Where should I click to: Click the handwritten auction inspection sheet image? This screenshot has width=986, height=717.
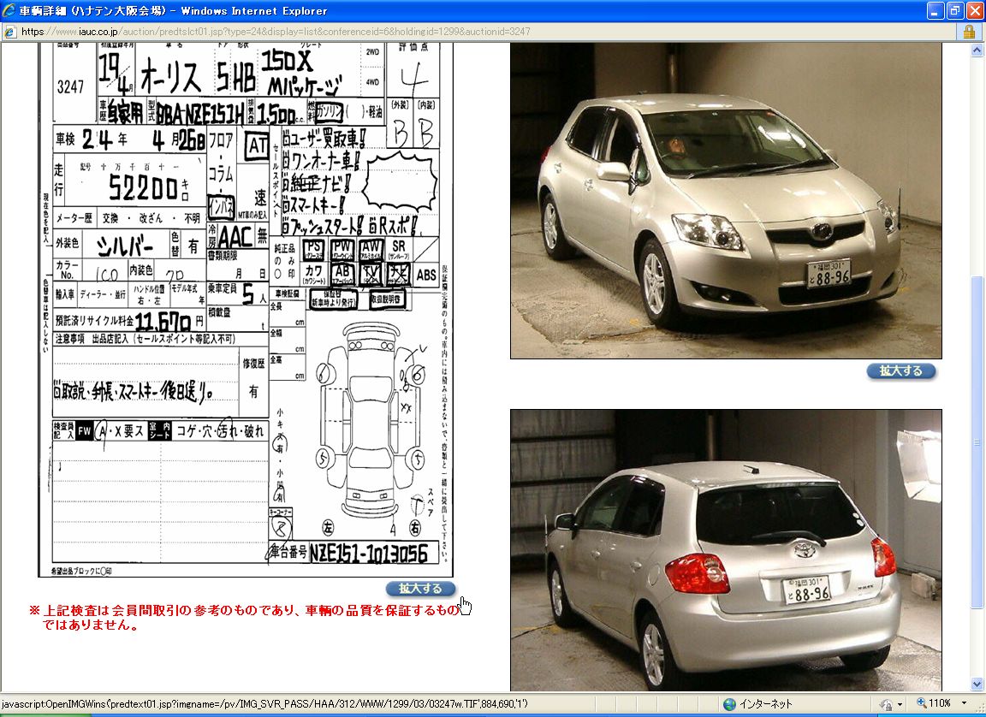click(248, 308)
